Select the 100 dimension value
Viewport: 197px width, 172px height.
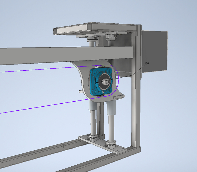(147, 63)
